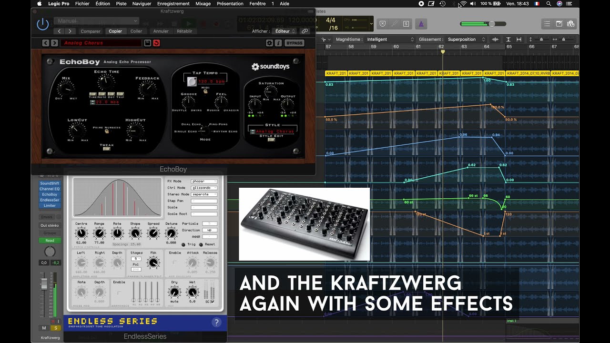Open the Style Edit panel
Image resolution: width=610 pixels, height=343 pixels.
tap(272, 140)
